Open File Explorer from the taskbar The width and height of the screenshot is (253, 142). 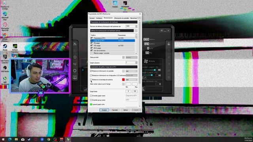pos(16,139)
